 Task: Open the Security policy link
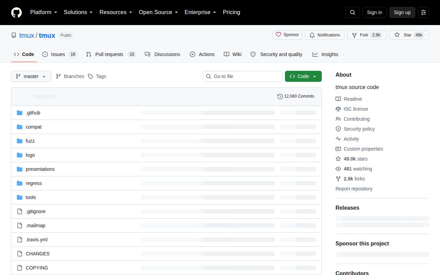355,129
